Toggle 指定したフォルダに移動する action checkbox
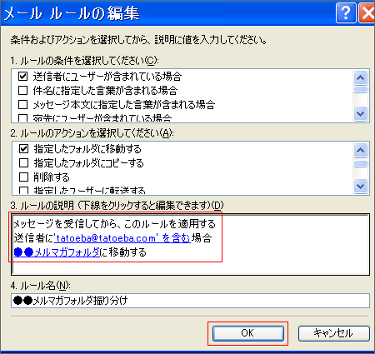Image resolution: width=375 pixels, height=354 pixels. [x=24, y=148]
